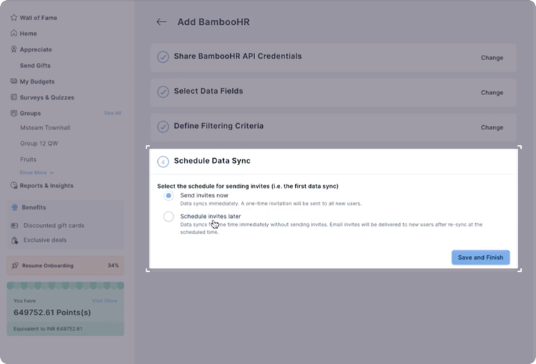Change the Select Data Fields step
This screenshot has height=364, width=536.
[492, 93]
